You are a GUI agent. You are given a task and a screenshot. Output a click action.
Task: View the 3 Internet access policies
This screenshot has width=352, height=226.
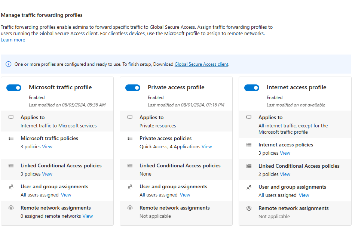pos(285,153)
